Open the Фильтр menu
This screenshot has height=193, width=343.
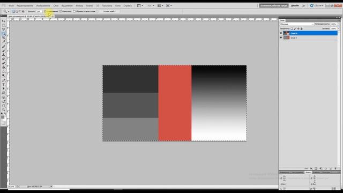pyautogui.click(x=79, y=6)
